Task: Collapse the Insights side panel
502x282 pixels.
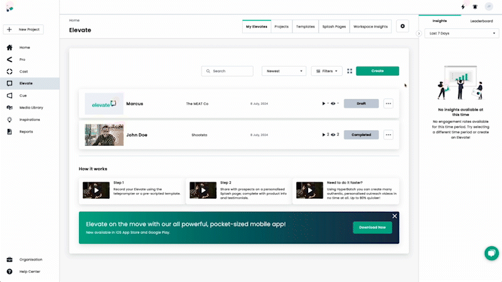Action: pos(419,33)
